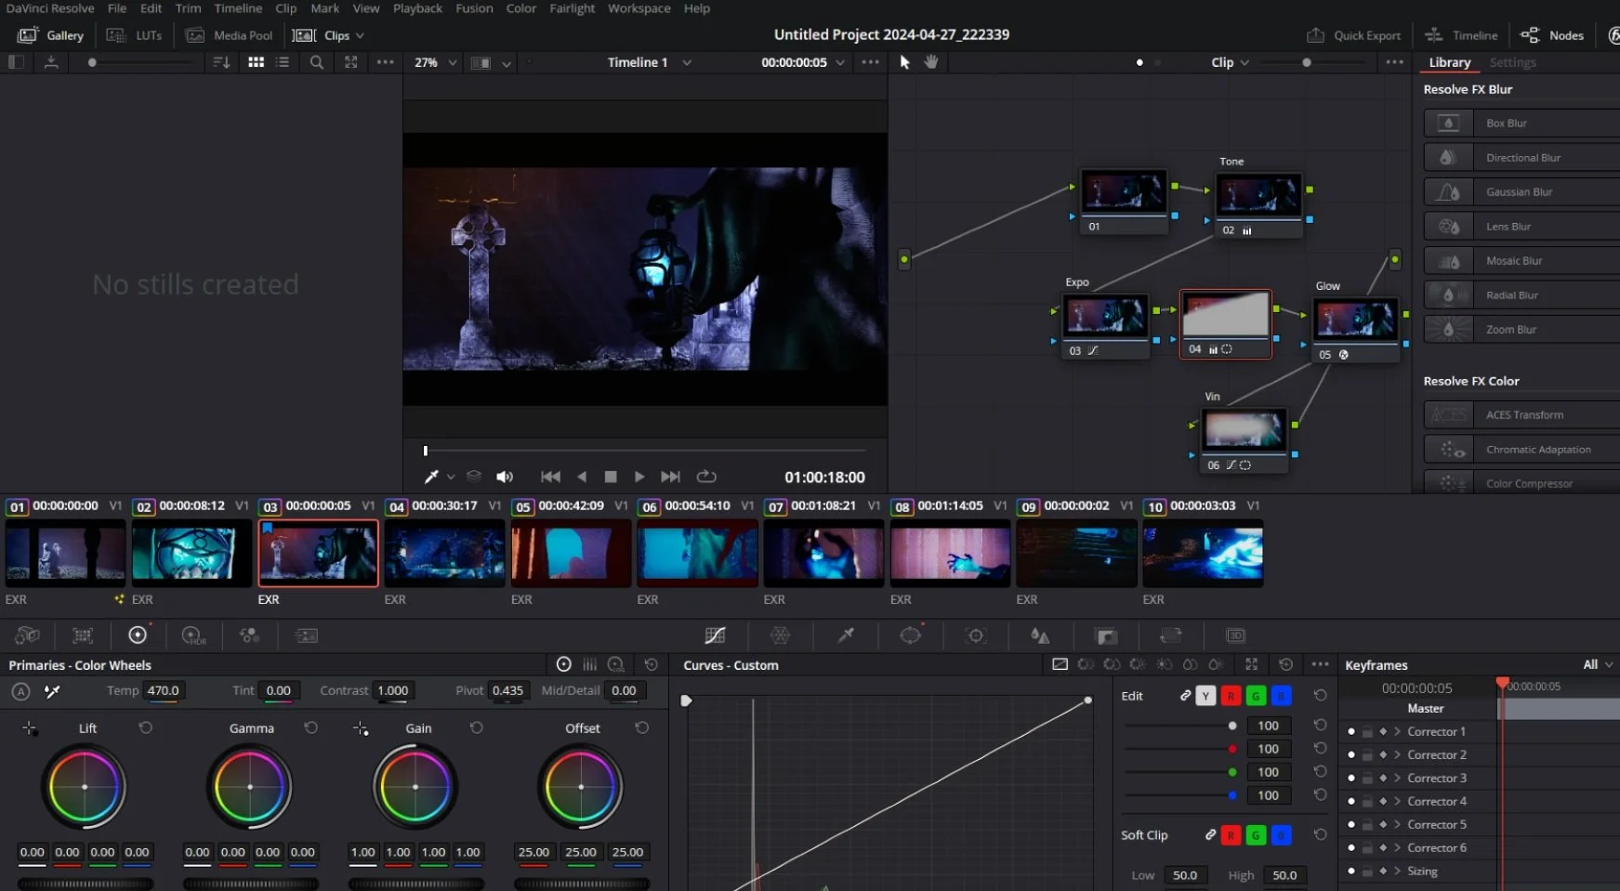Open the Camera Raw palette icon
1620x891 pixels.
pos(27,635)
